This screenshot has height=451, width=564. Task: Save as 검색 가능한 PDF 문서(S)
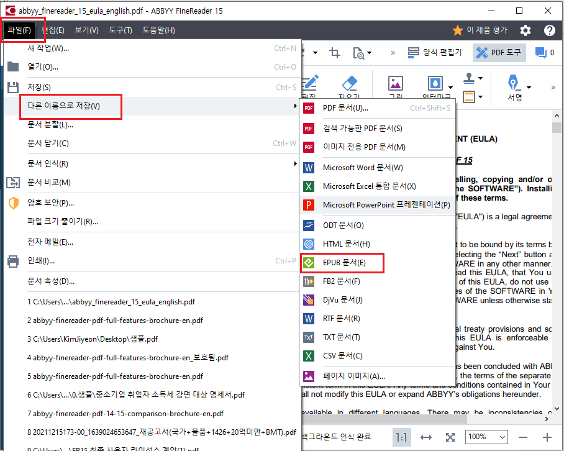(378, 129)
